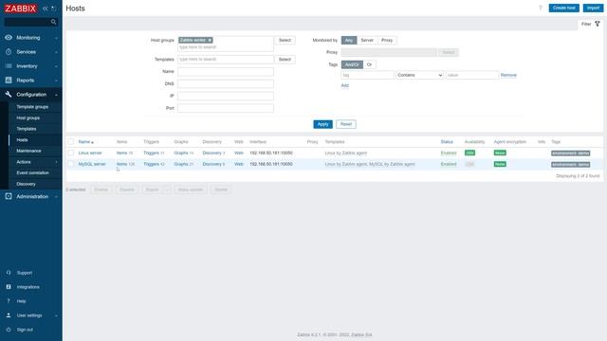Viewport: 607px width, 341px height.
Task: Click Select next to Host groups
Action: coord(285,40)
